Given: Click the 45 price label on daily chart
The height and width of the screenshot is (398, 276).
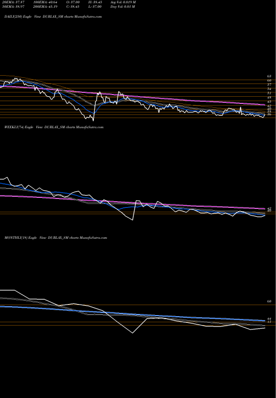Looking at the screenshot, I should (x=269, y=102).
